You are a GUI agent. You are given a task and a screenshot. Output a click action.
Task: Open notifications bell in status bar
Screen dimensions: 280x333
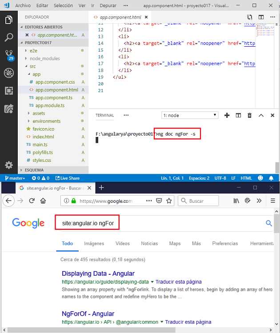point(271,178)
